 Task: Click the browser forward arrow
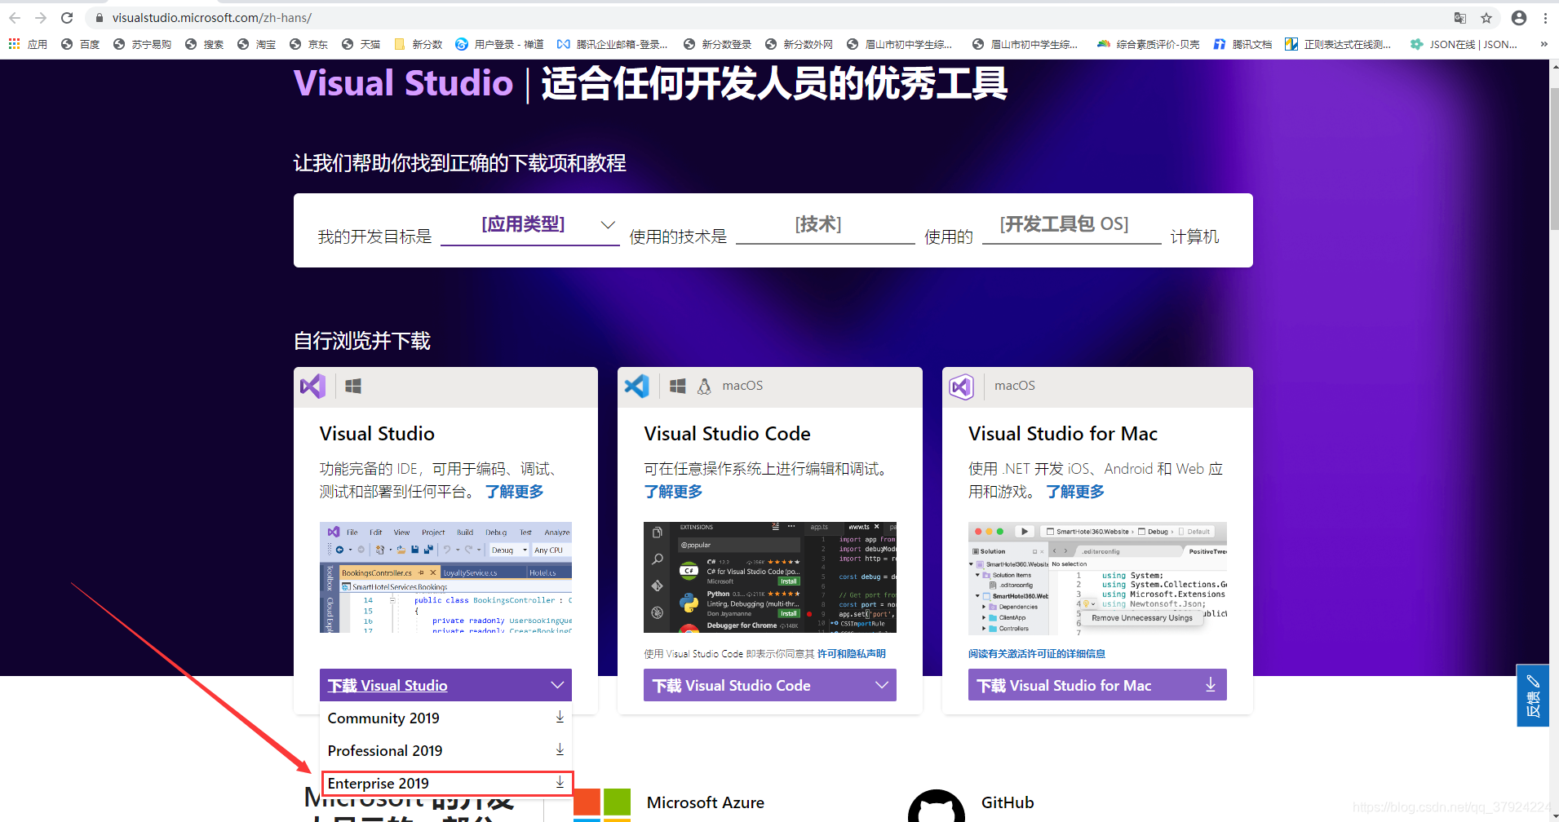[x=41, y=18]
